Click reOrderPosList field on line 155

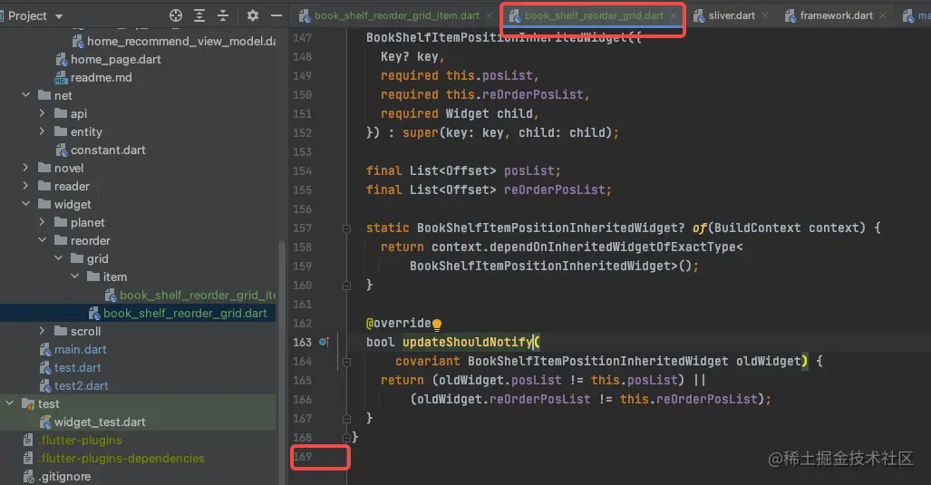tap(555, 190)
